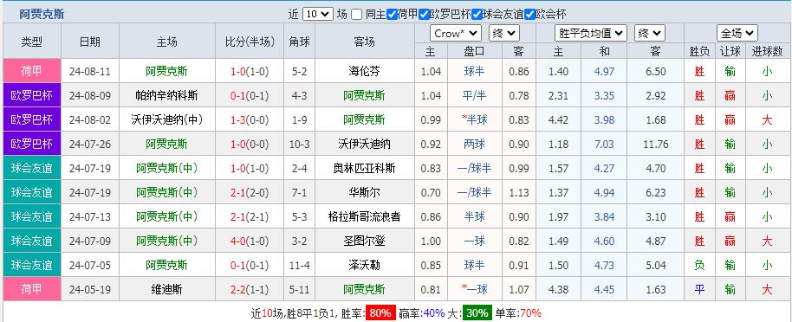
Task: Click home odds 4.42
Action: click(x=558, y=119)
